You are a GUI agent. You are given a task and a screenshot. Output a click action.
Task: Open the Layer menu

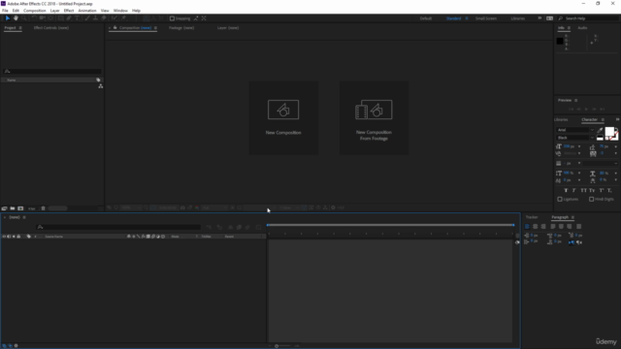(x=54, y=11)
